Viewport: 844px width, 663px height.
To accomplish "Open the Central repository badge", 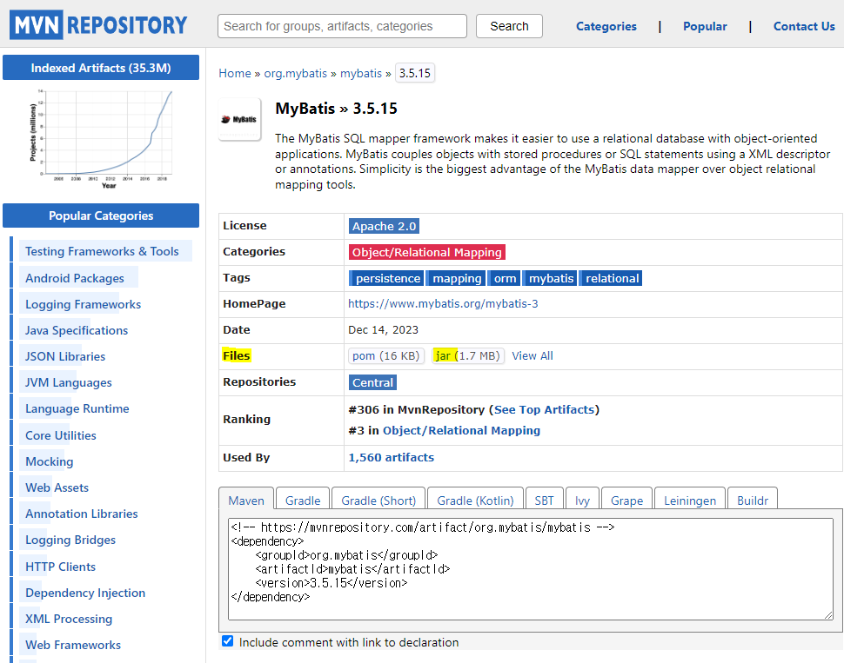I will (x=373, y=383).
